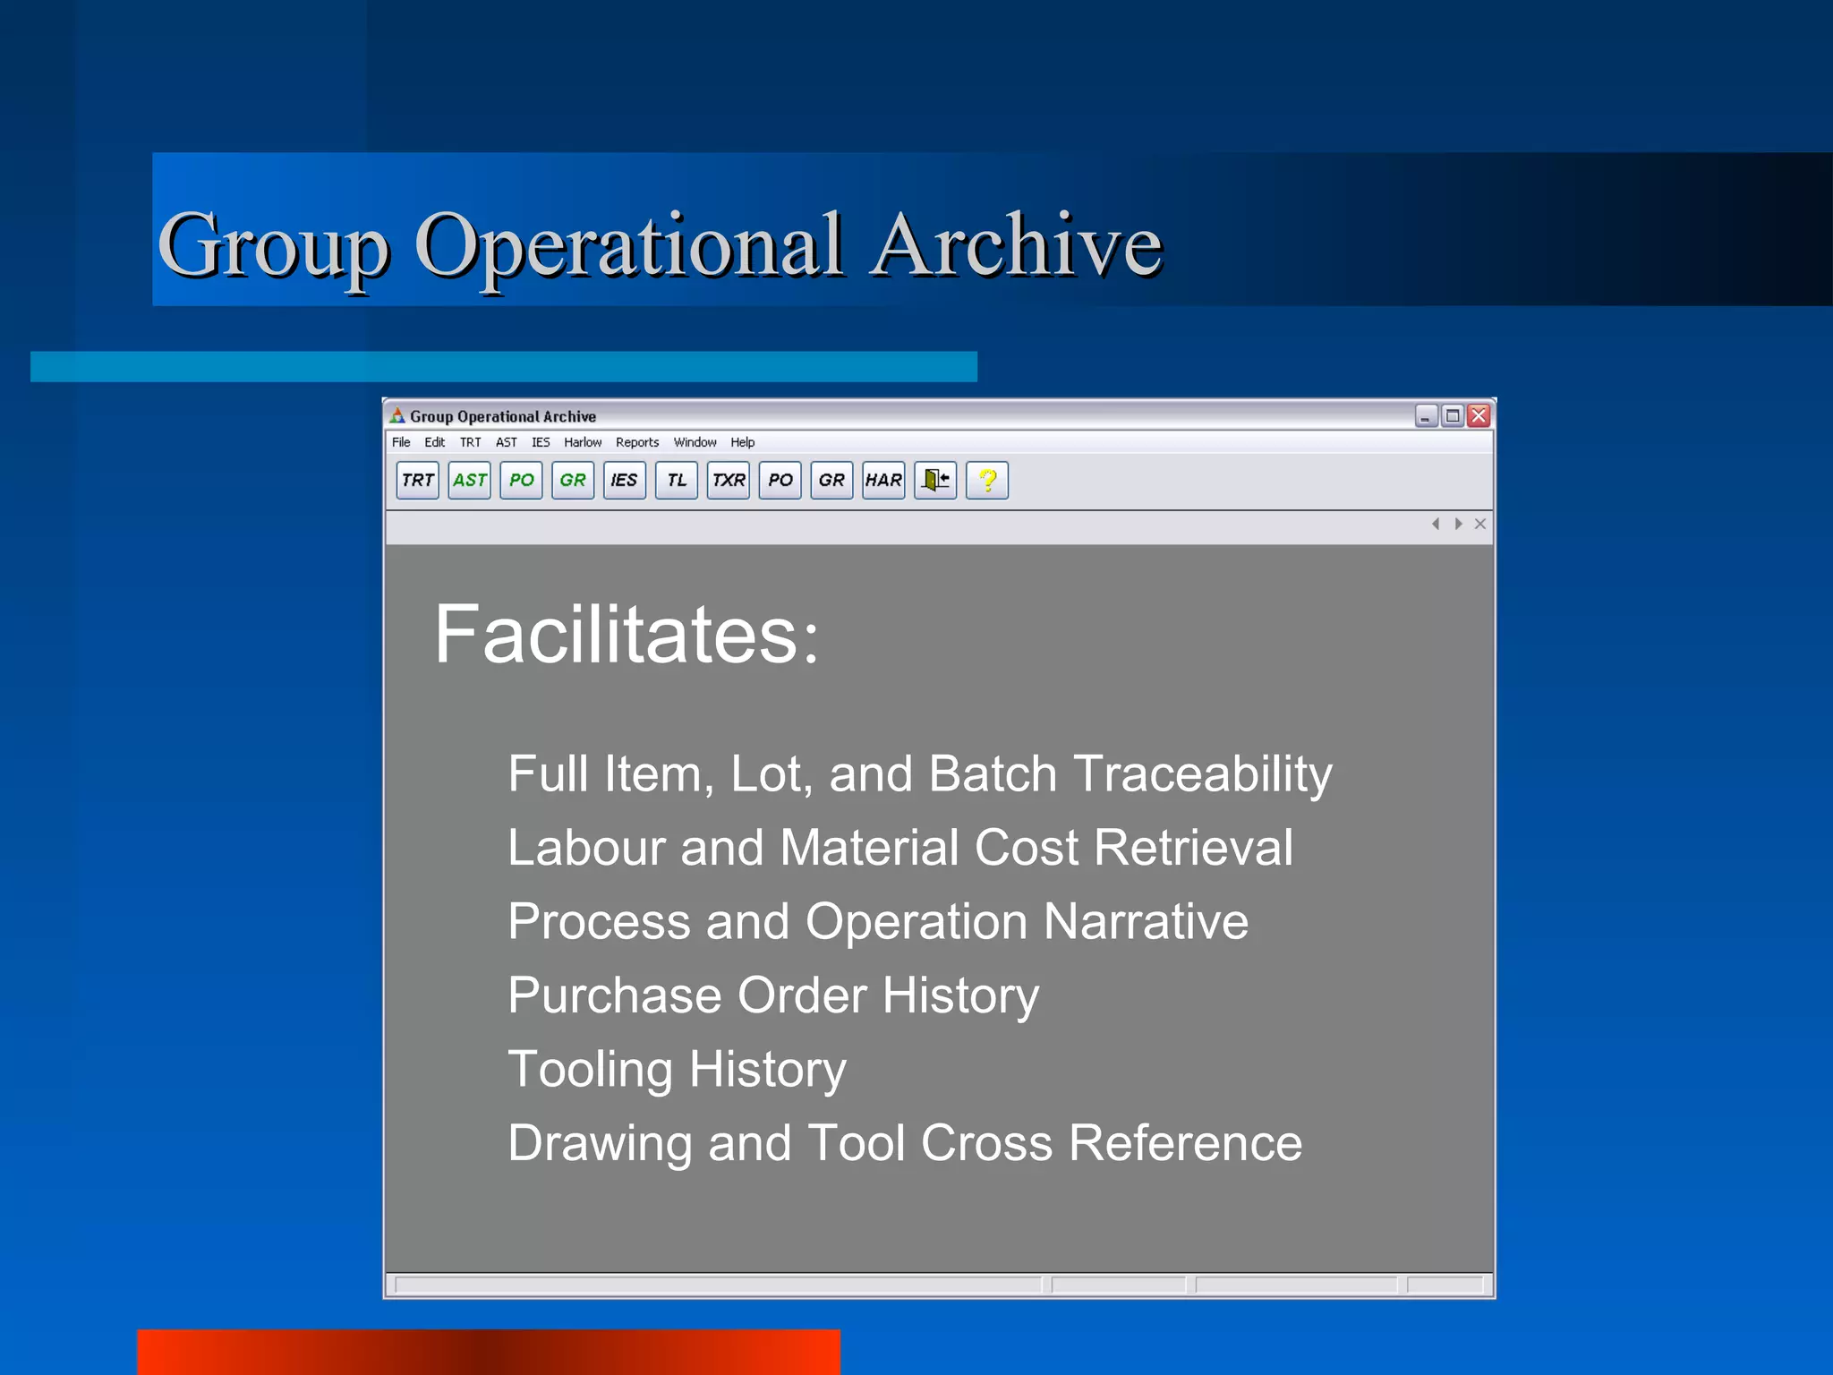Open the TXR cross reference button
This screenshot has width=1833, height=1375.
729,480
